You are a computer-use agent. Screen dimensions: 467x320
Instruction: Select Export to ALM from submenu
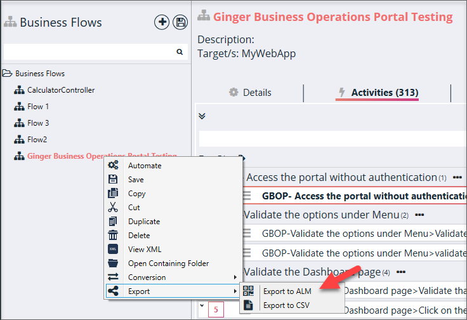[287, 291]
